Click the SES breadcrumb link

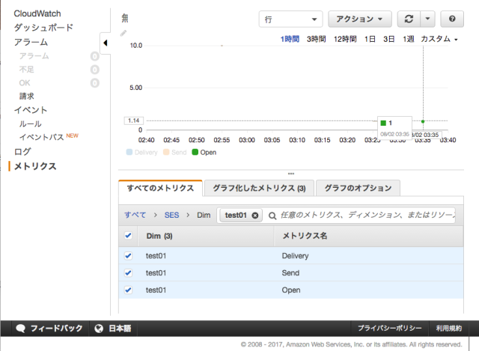171,215
